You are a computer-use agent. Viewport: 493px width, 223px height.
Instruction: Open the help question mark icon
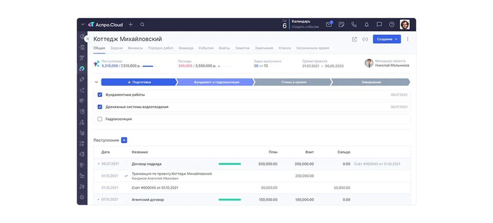[x=392, y=25]
